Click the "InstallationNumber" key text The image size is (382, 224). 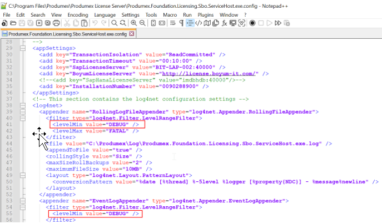[x=102, y=86]
